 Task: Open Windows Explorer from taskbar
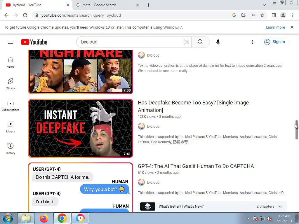pos(26,218)
